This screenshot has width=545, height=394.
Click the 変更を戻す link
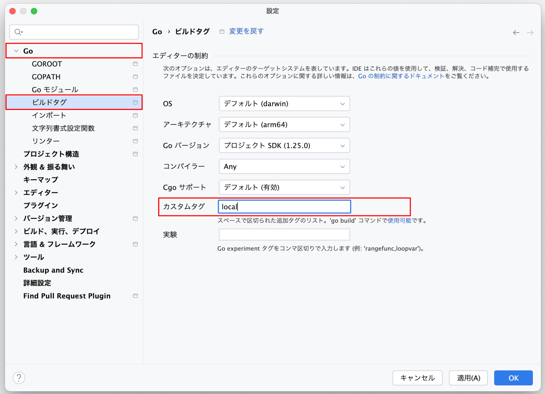[x=246, y=31]
